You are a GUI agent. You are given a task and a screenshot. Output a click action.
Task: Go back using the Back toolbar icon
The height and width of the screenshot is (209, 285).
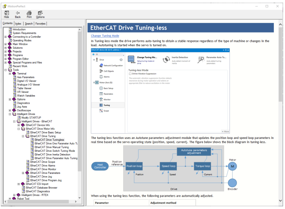(x=17, y=15)
